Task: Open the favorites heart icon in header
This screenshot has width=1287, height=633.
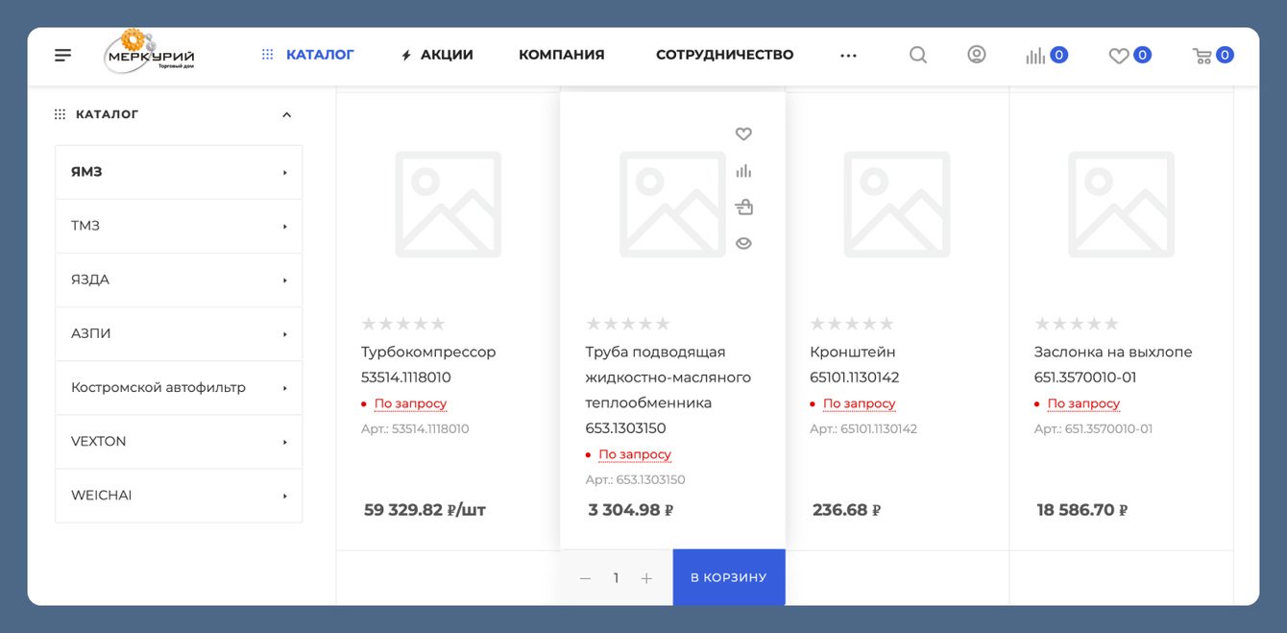Action: pyautogui.click(x=1119, y=56)
